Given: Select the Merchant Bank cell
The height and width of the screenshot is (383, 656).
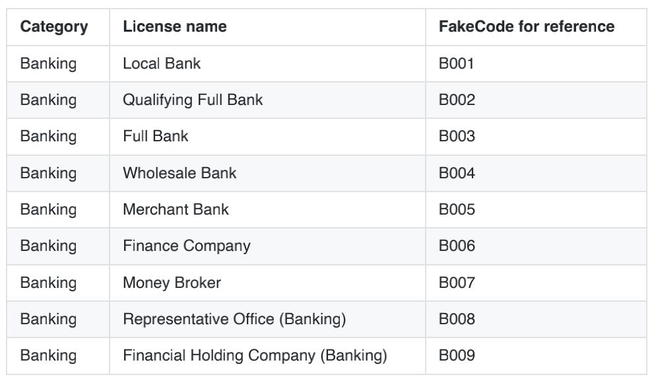Looking at the screenshot, I should pos(176,210).
